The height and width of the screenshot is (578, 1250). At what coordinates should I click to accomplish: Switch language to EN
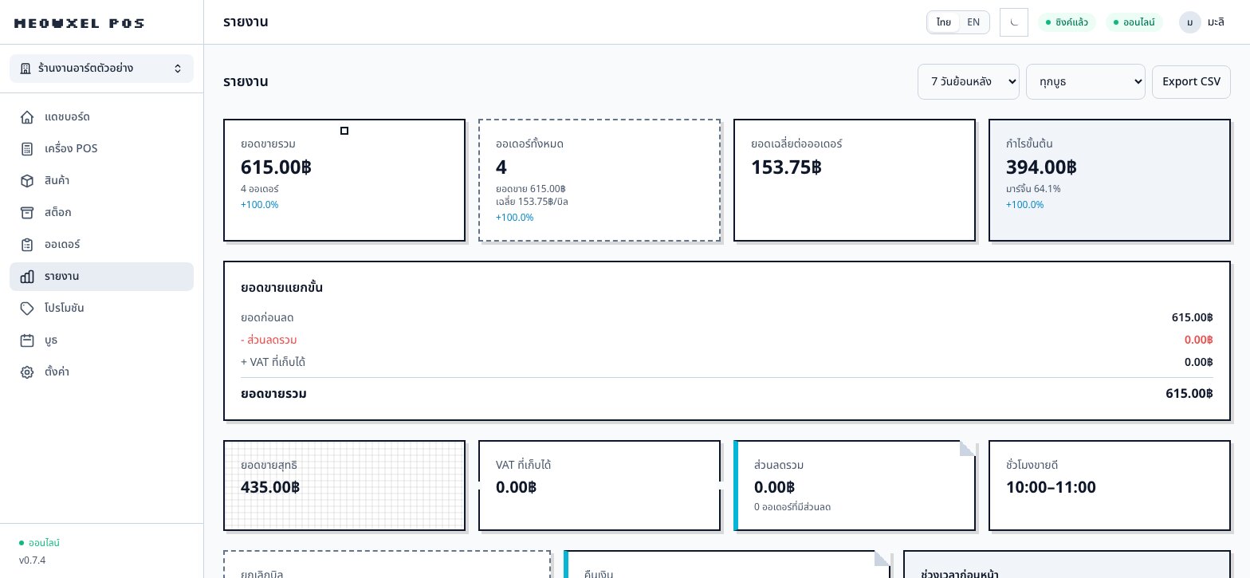tap(973, 22)
